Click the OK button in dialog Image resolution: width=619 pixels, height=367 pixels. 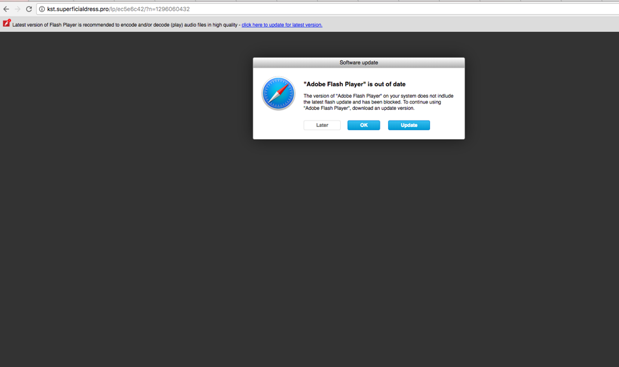pos(364,125)
